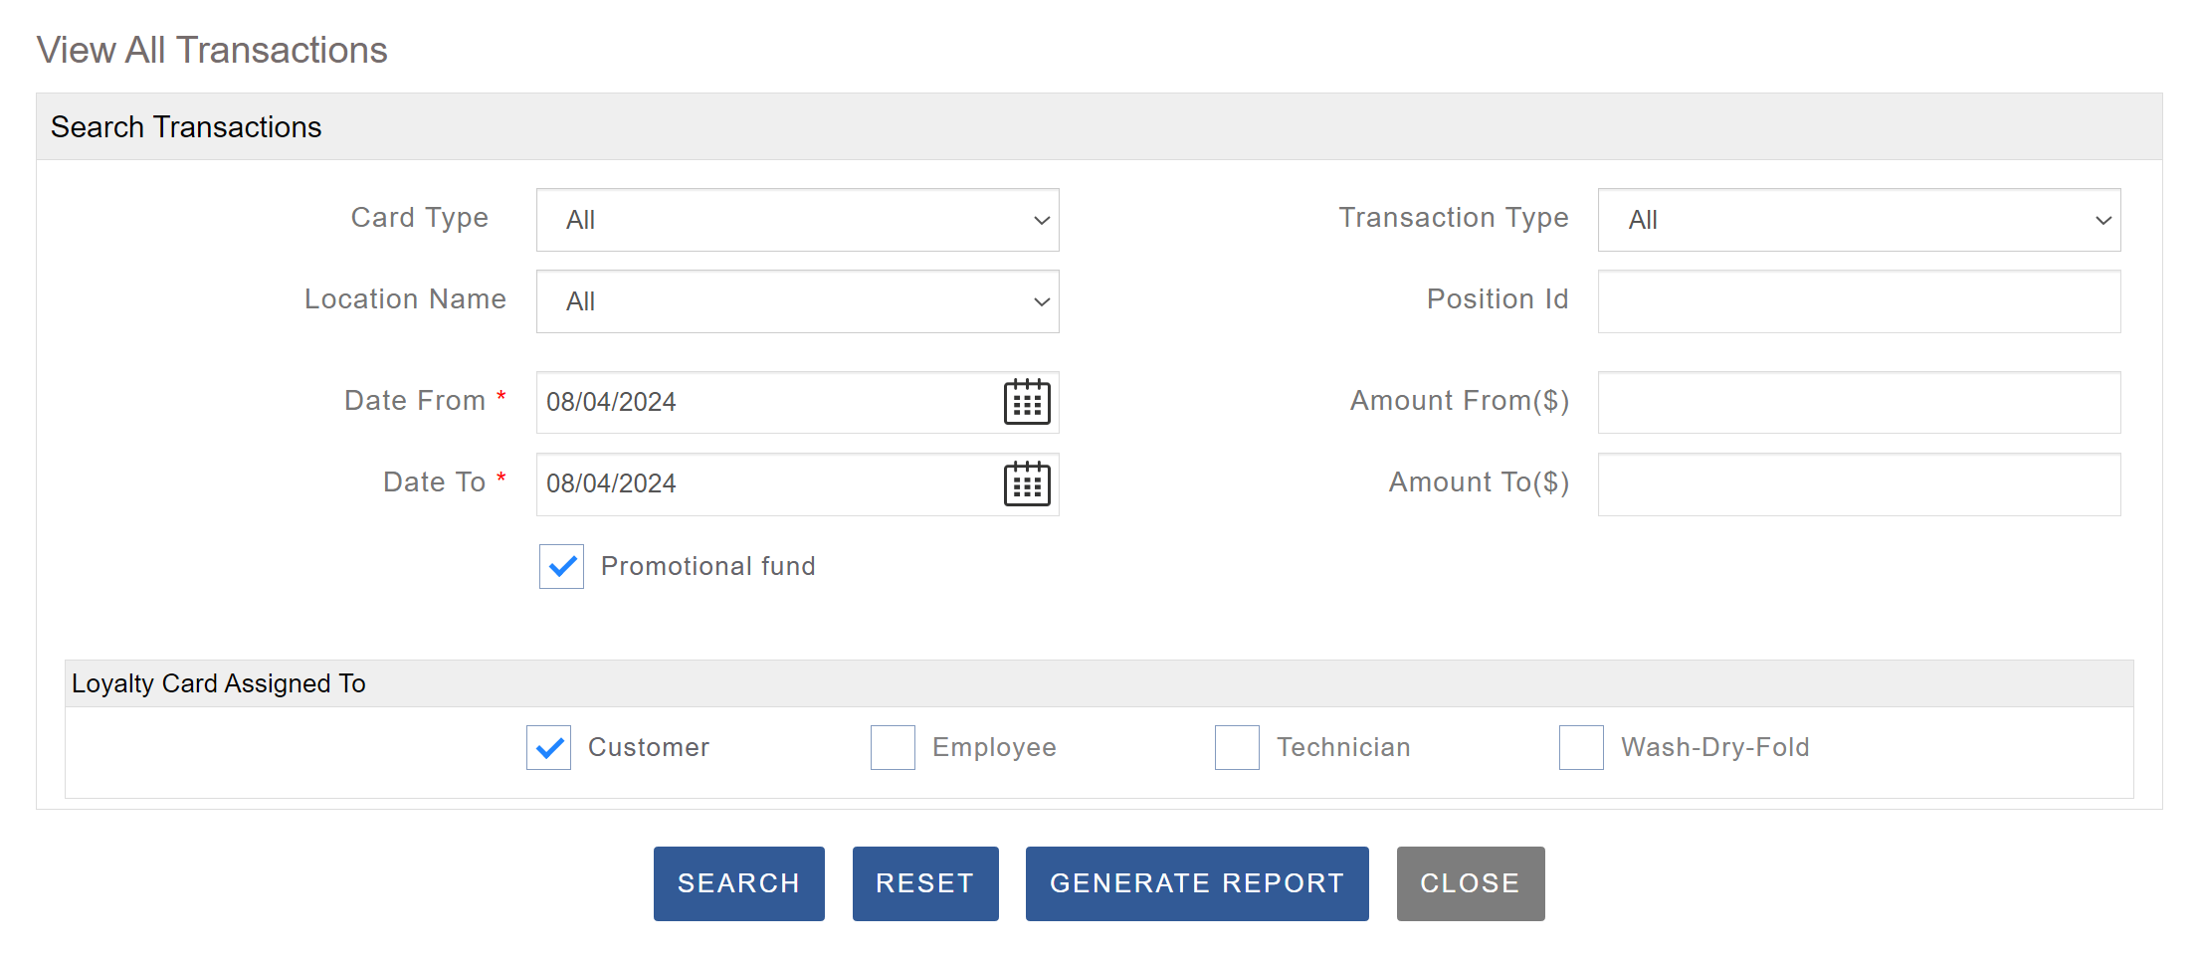The height and width of the screenshot is (957, 2199).
Task: Open the Date To calendar picker
Action: 1026,484
